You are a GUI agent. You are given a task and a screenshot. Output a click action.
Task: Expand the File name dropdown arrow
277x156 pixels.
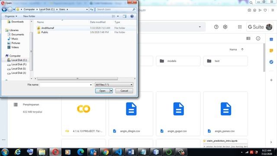(x=91, y=85)
